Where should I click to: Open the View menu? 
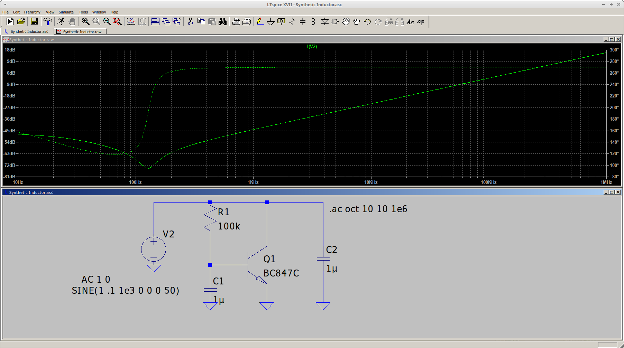50,12
